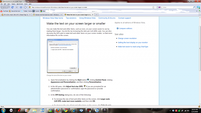
Task: Open the URL bar history dropdown
Action: click(156, 7)
